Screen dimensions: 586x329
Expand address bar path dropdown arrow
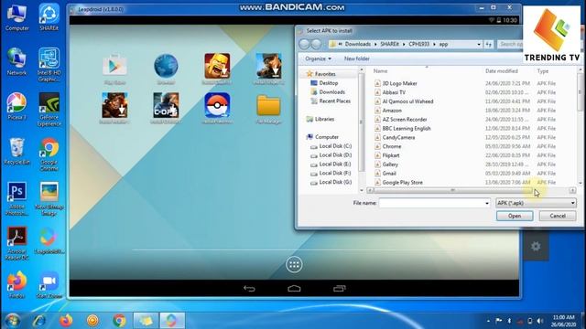479,45
